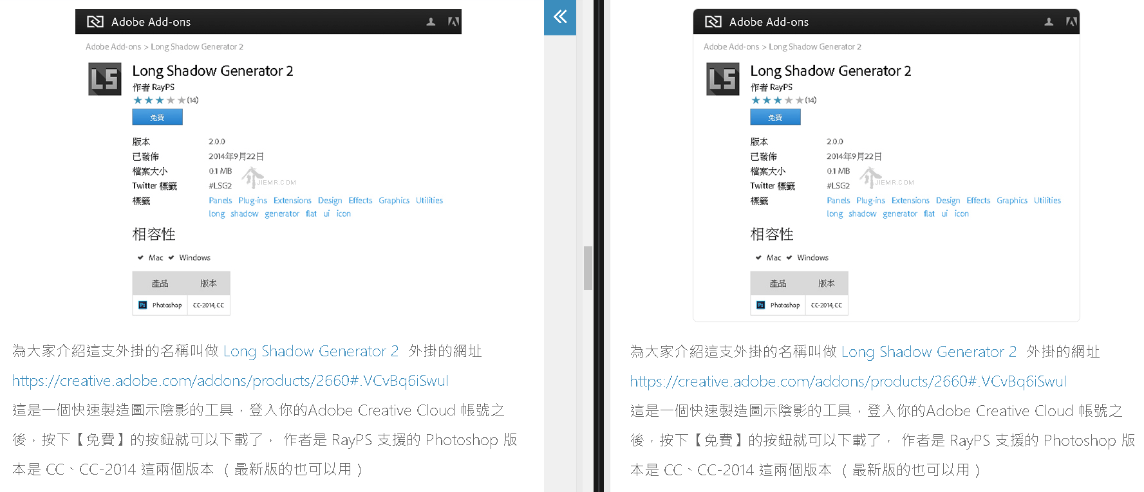Open the user account icon in right pane header
The height and width of the screenshot is (492, 1144).
(1049, 22)
